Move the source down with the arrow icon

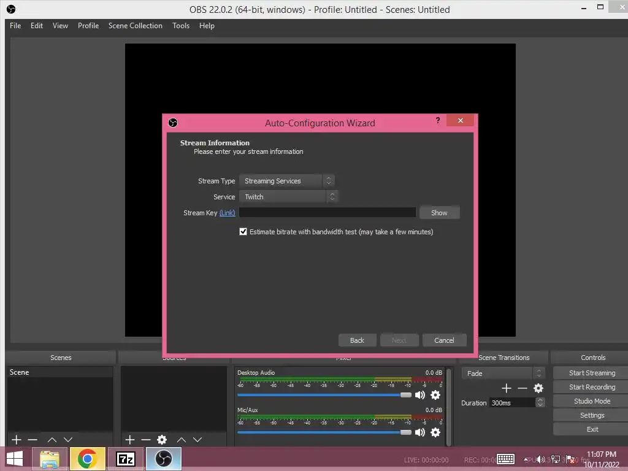pos(197,440)
